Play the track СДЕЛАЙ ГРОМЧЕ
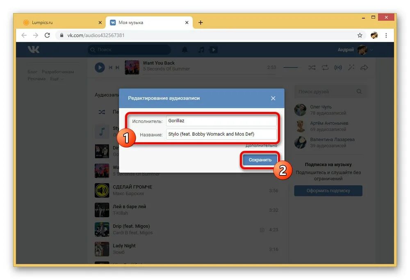Image resolution: width=410 pixels, height=280 pixels. 102,190
